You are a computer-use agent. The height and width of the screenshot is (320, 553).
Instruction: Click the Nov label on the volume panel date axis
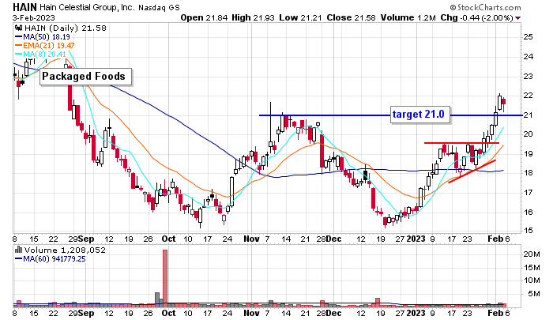coord(251,313)
